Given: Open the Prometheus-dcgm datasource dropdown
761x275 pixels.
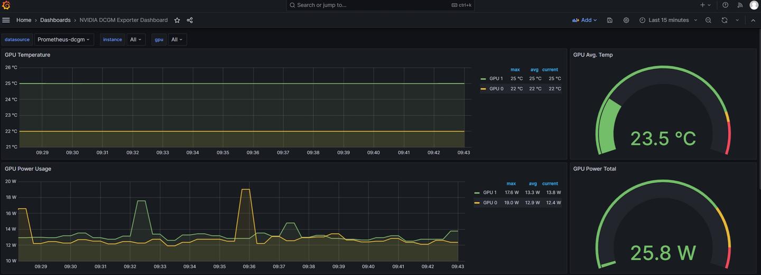Looking at the screenshot, I should coord(64,40).
